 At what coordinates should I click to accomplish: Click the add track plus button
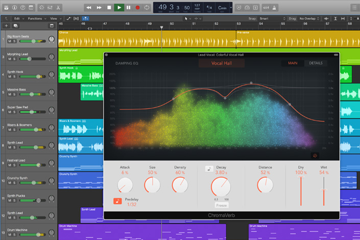[x=6, y=26]
